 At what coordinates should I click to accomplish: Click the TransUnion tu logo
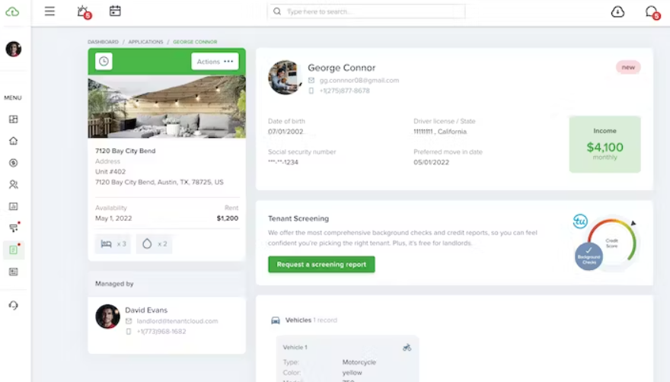point(580,221)
